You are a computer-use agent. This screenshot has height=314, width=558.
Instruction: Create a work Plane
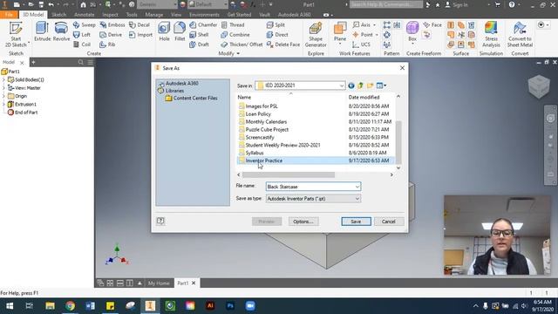(340, 32)
